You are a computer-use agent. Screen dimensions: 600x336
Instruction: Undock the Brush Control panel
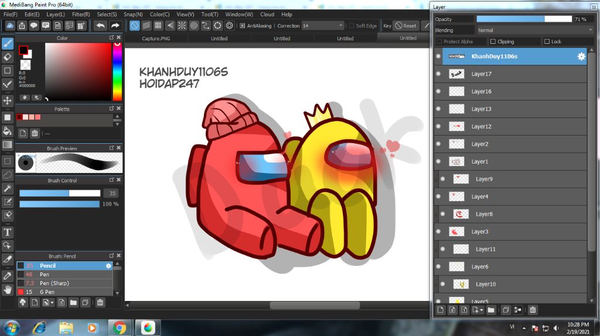[x=111, y=179]
